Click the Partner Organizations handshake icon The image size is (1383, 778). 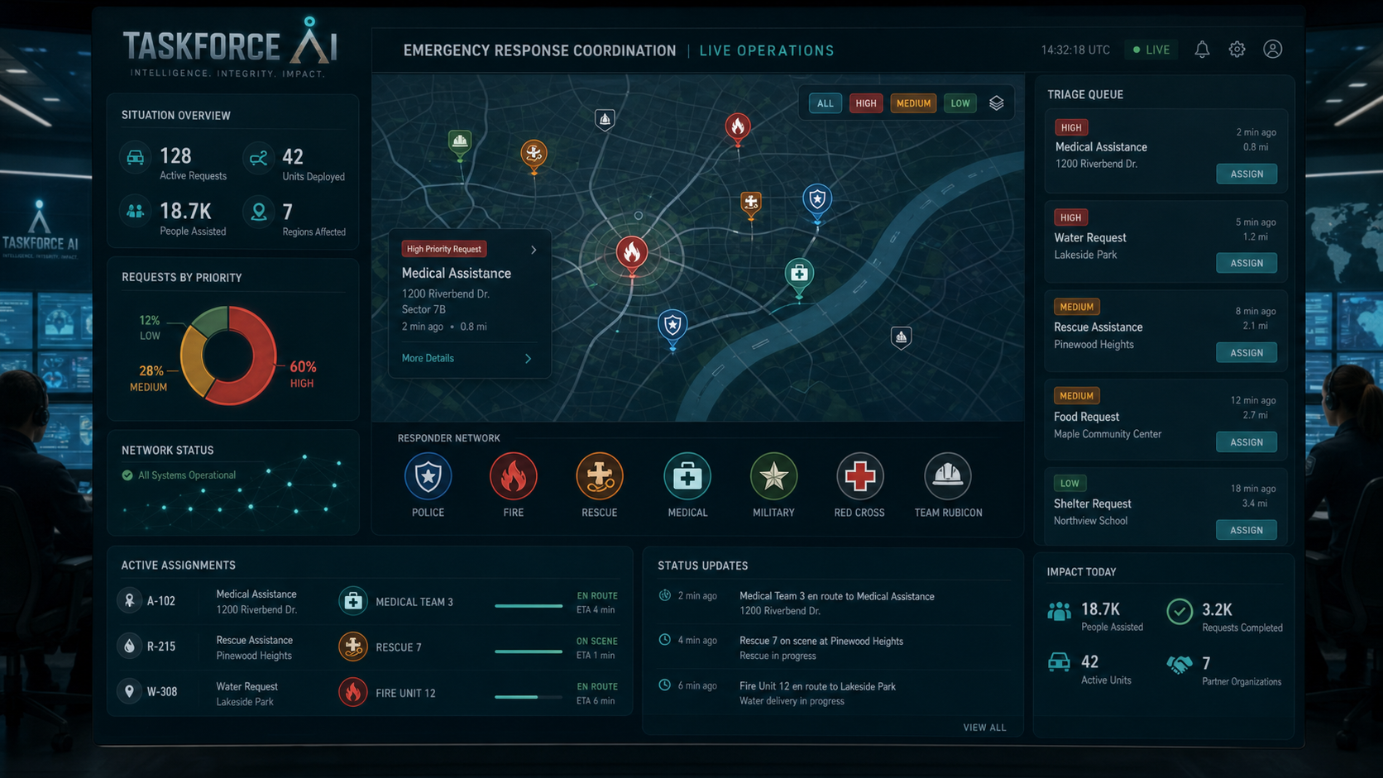point(1180,665)
